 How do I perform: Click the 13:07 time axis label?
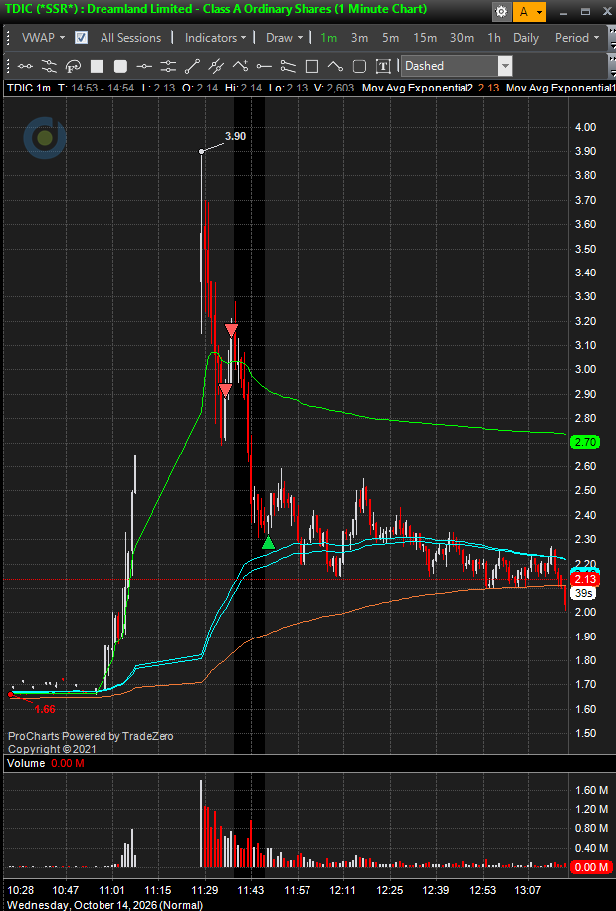pyautogui.click(x=528, y=890)
